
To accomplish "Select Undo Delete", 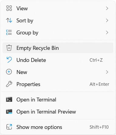I will point(58,60).
